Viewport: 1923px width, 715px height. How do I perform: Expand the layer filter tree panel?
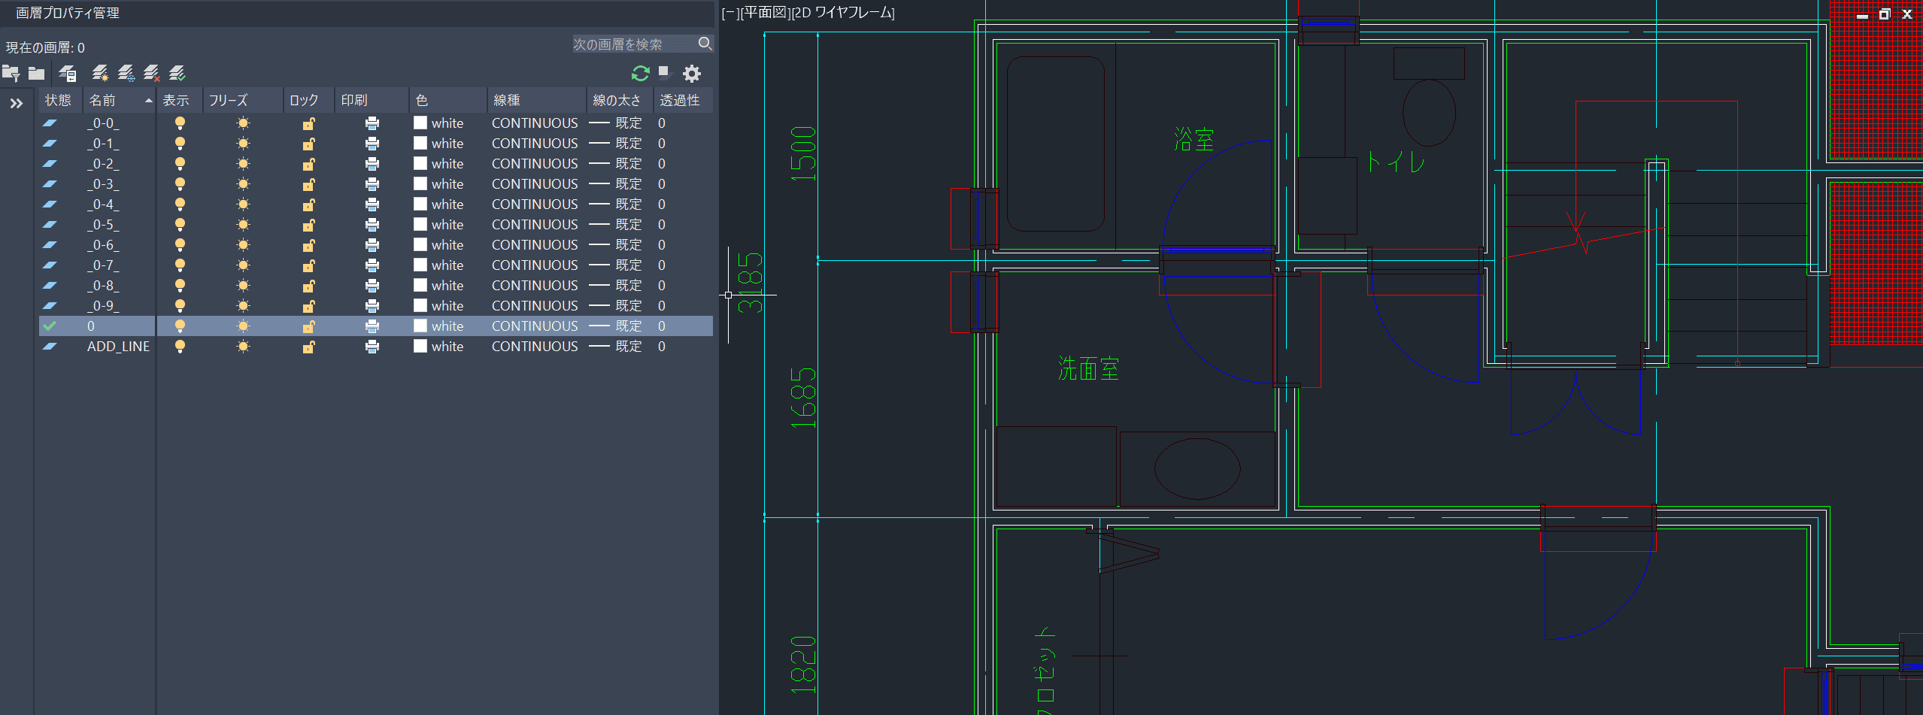tap(17, 104)
